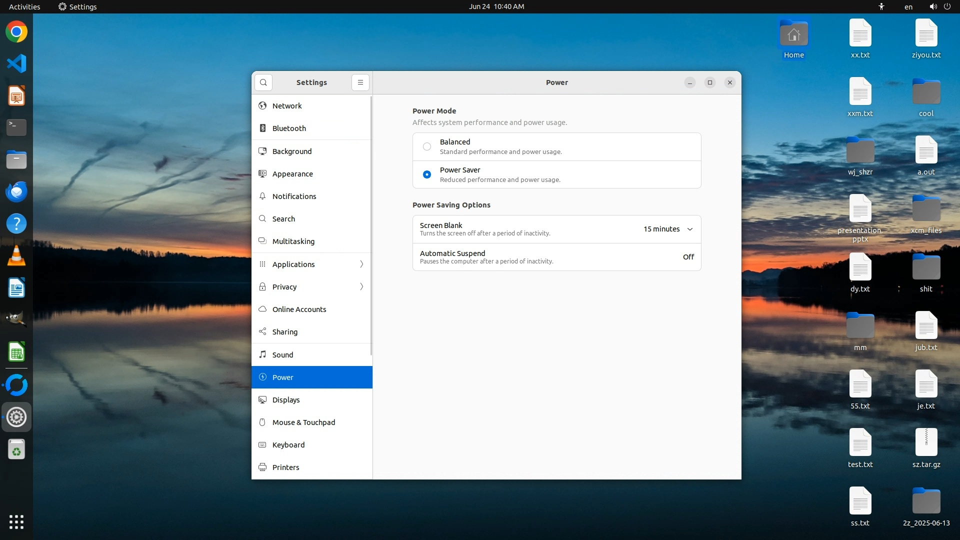960x540 pixels.
Task: Click the search icon in Settings header
Action: coord(263,82)
